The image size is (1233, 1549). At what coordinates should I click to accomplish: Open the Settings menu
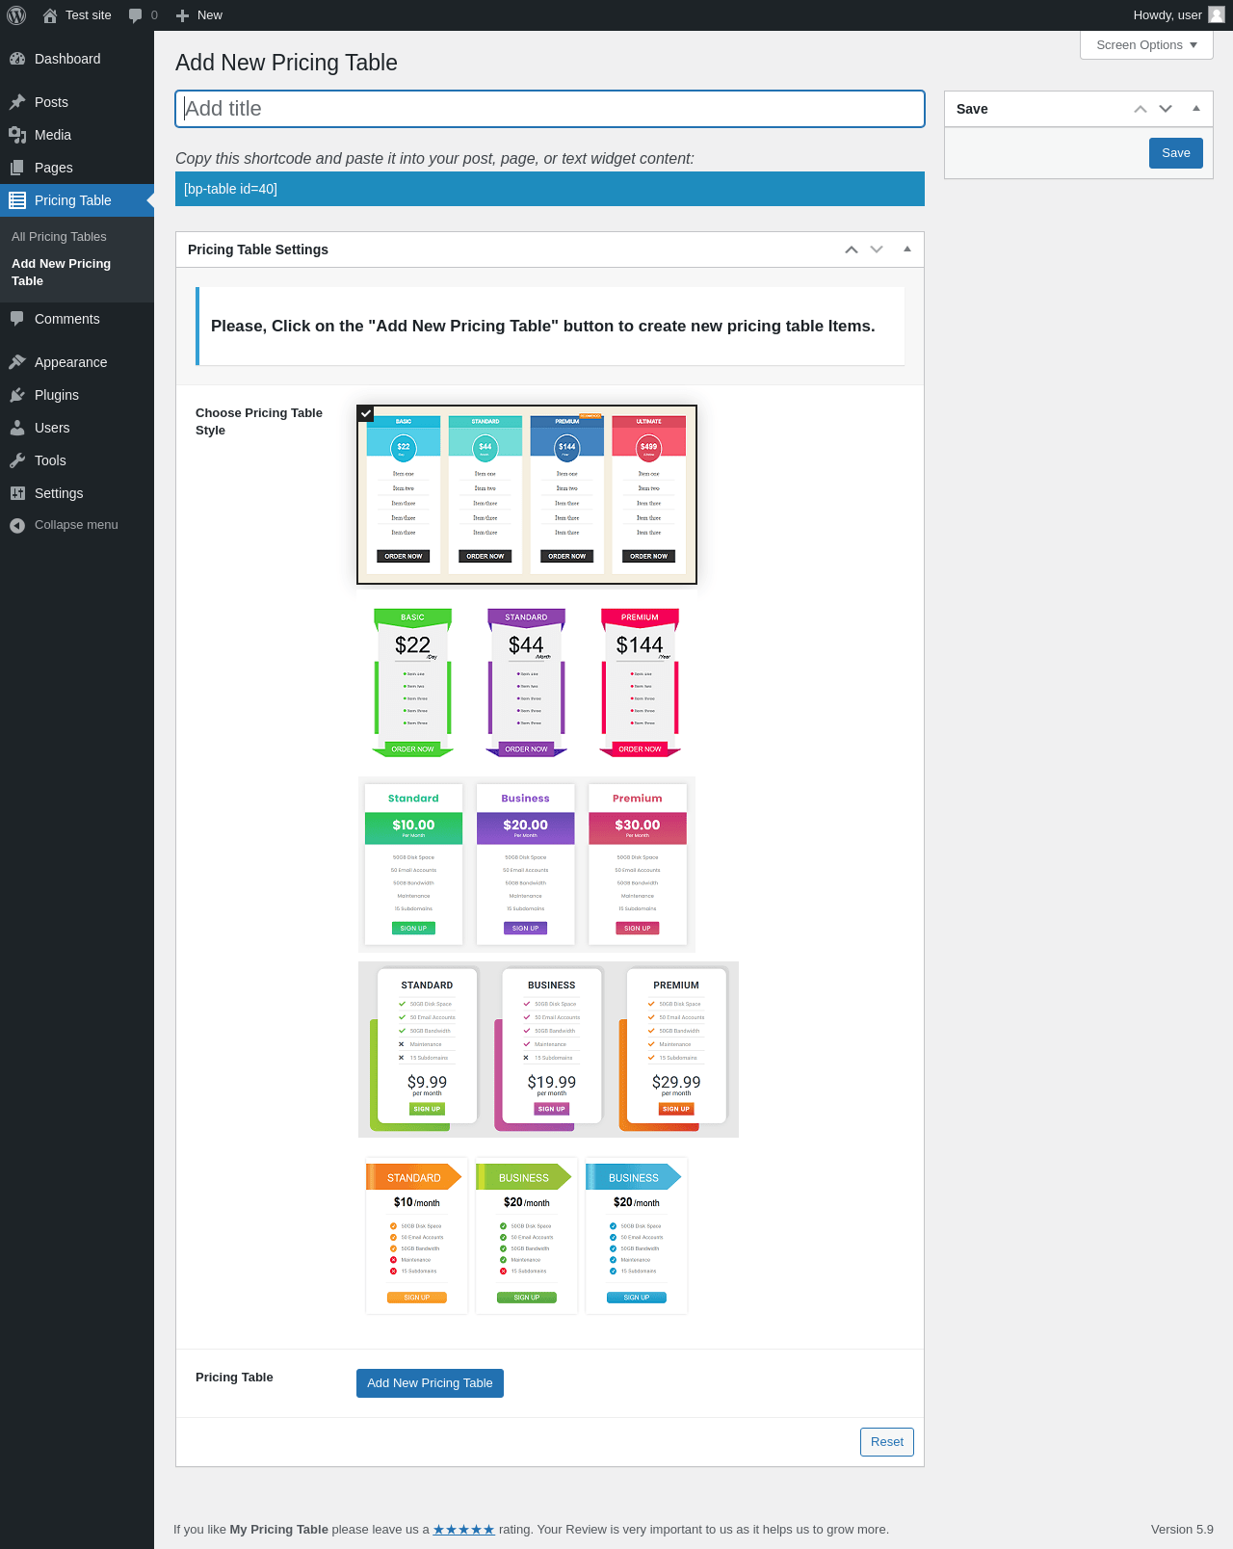click(77, 493)
